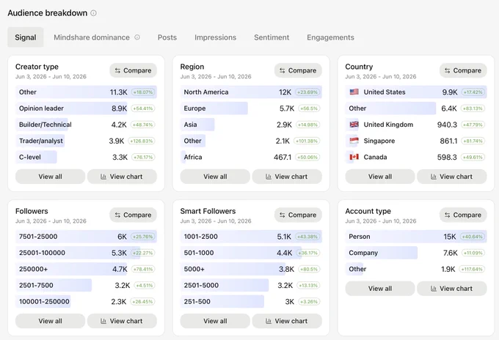This screenshot has width=499, height=340.
Task: Click the +23.69% badge for North America
Action: (x=307, y=92)
